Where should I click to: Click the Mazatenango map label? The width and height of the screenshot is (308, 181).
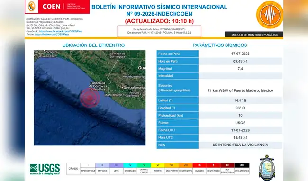[114, 95]
